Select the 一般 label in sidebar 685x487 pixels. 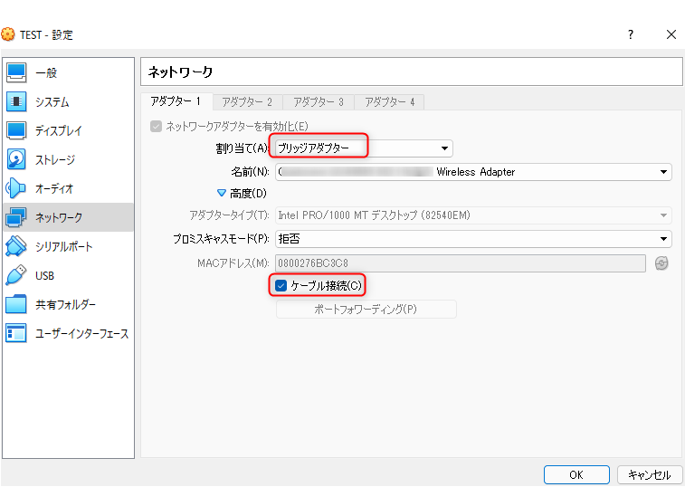tap(46, 73)
